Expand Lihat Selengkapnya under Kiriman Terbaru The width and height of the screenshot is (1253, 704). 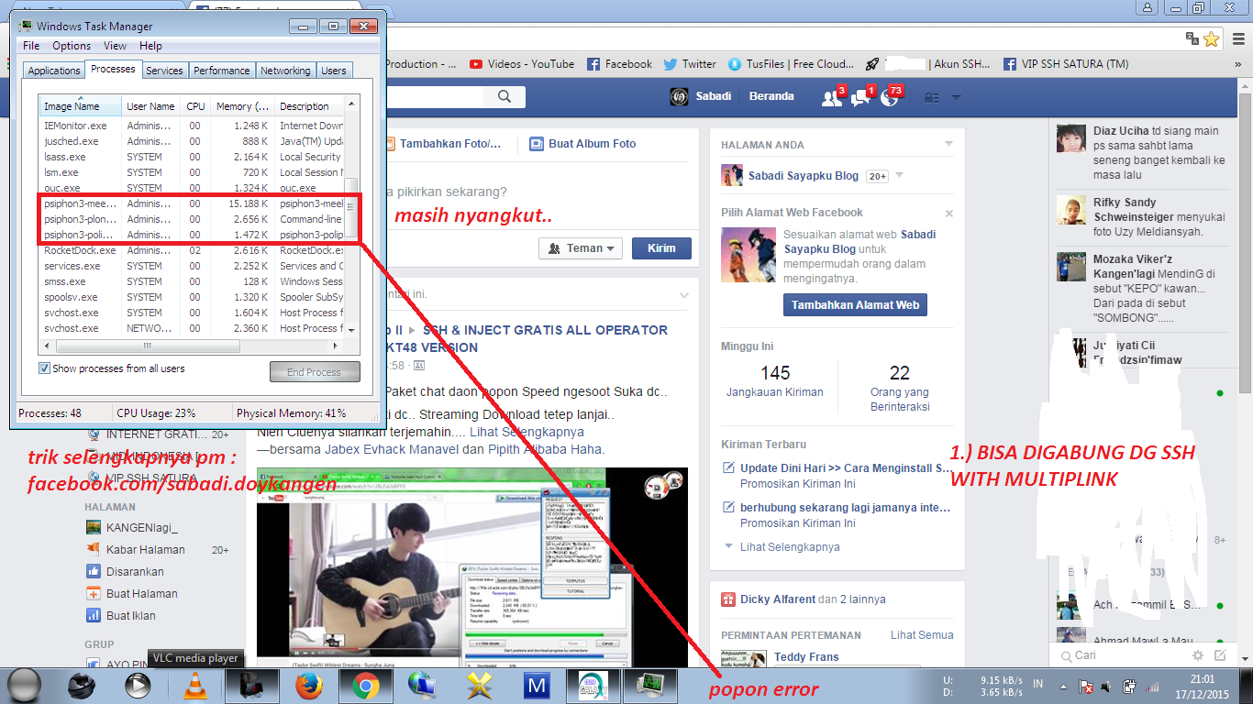coord(790,547)
